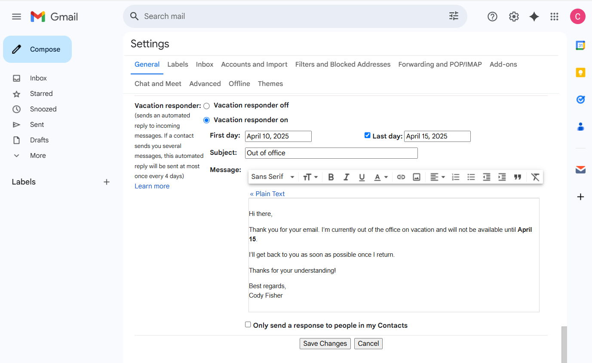This screenshot has height=363, width=592.
Task: Open the Forwarding and POP/IMAP tab
Action: (x=440, y=65)
